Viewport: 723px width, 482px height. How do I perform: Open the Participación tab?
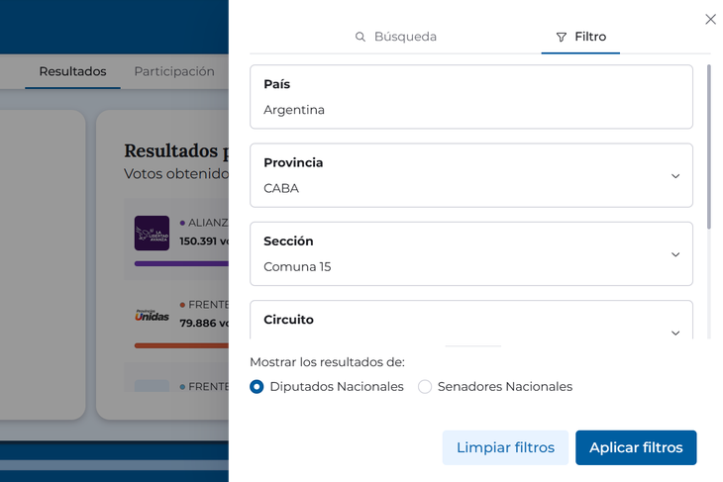coord(174,71)
